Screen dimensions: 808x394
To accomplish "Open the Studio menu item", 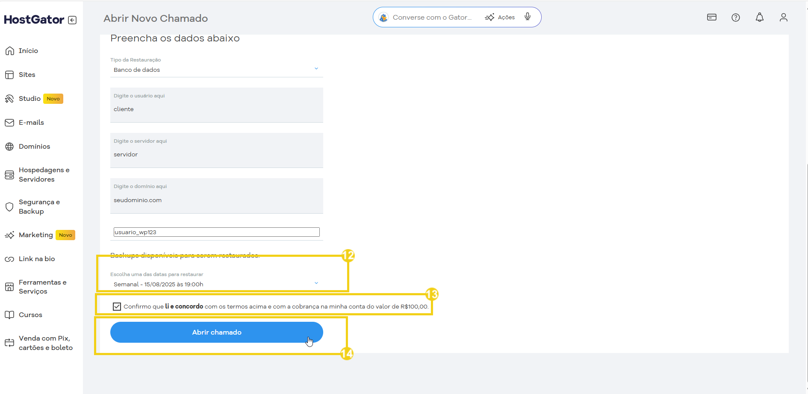I will [x=29, y=99].
